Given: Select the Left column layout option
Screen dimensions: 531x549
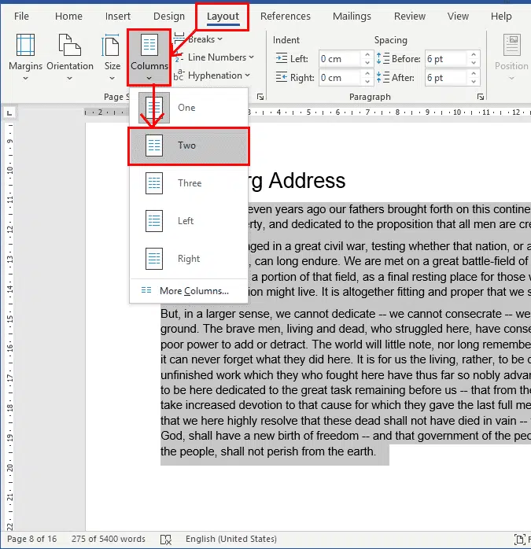Looking at the screenshot, I should [154, 221].
